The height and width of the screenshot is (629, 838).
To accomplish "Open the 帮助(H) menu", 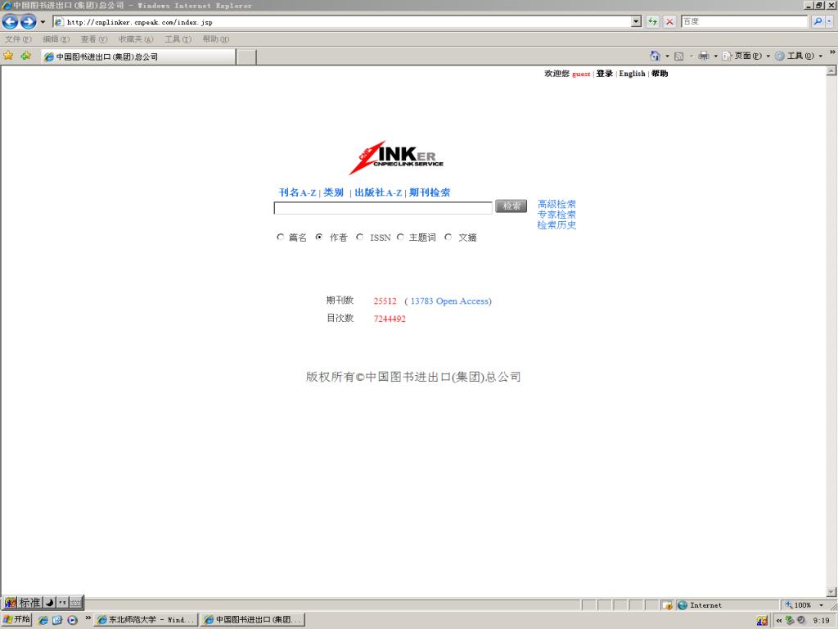I will (x=216, y=39).
